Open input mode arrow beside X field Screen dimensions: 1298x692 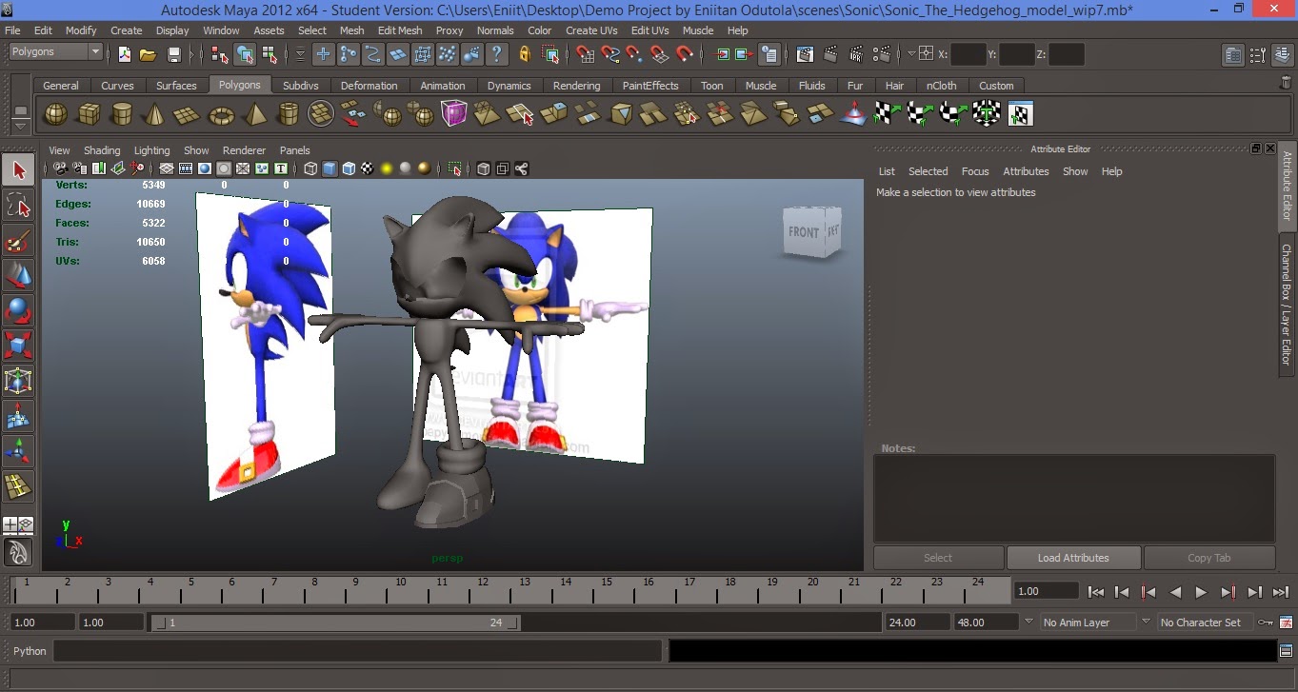point(911,54)
